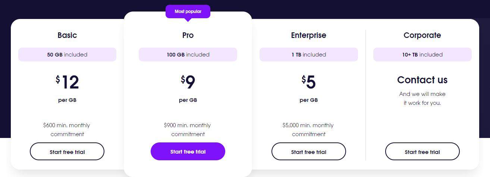Start free trial for Enterprise plan
The image size is (490, 177).
click(x=309, y=151)
